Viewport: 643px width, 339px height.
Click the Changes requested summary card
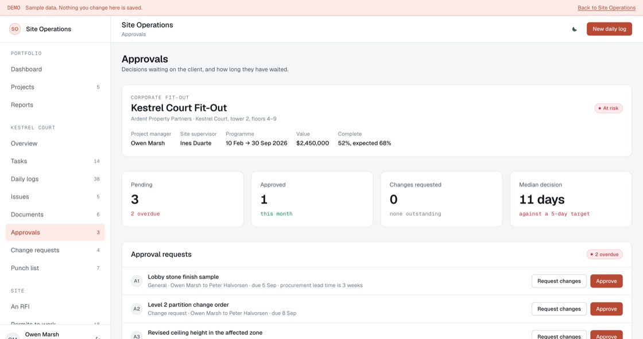pos(441,199)
